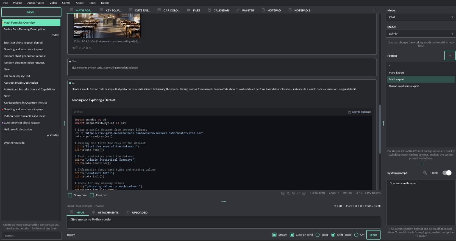456x241 pixels.
Task: Click the read-aloud speaker icon under the image
Action: tap(73, 48)
